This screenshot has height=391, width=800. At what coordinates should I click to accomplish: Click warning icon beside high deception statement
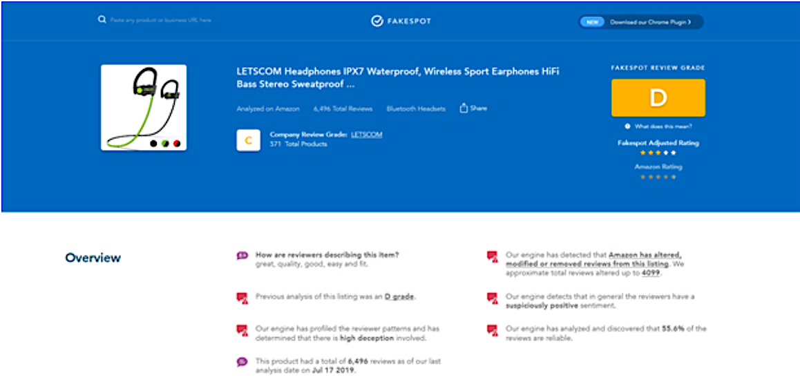pyautogui.click(x=242, y=330)
